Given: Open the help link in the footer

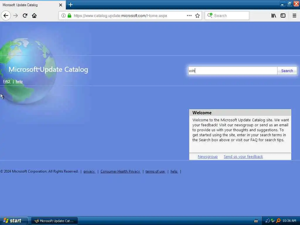Looking at the screenshot, I should point(174,171).
